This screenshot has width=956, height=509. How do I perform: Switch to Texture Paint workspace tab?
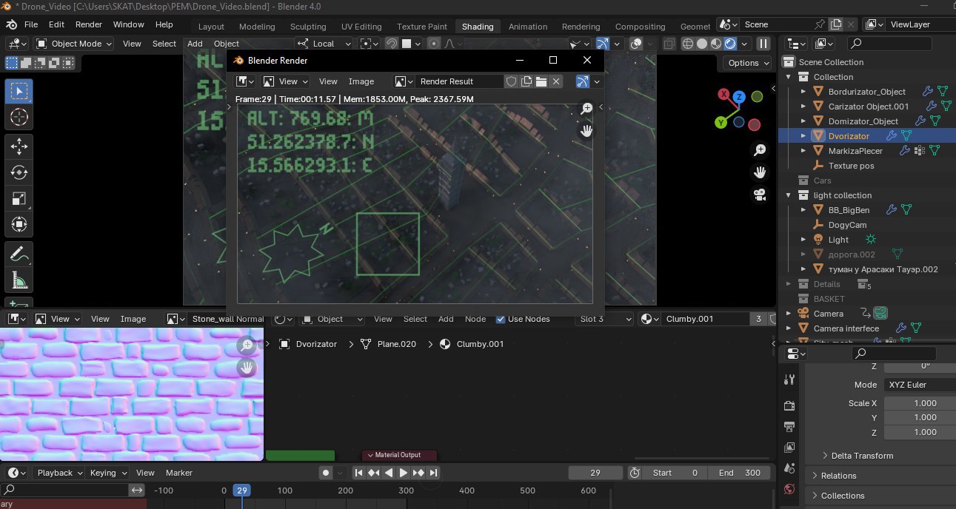[422, 27]
